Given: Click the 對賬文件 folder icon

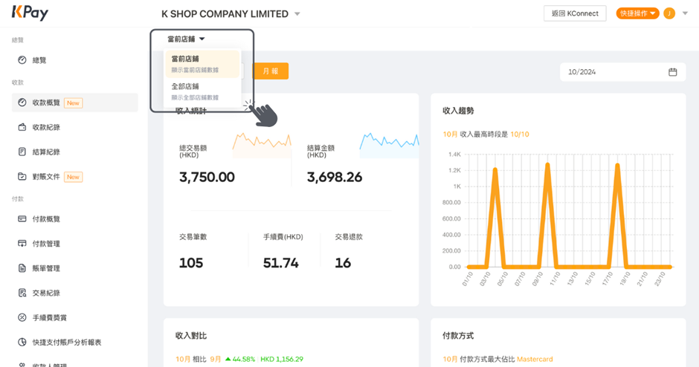Looking at the screenshot, I should (x=22, y=176).
